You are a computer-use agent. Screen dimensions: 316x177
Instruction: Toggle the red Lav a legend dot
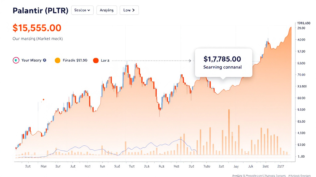[x=96, y=61]
